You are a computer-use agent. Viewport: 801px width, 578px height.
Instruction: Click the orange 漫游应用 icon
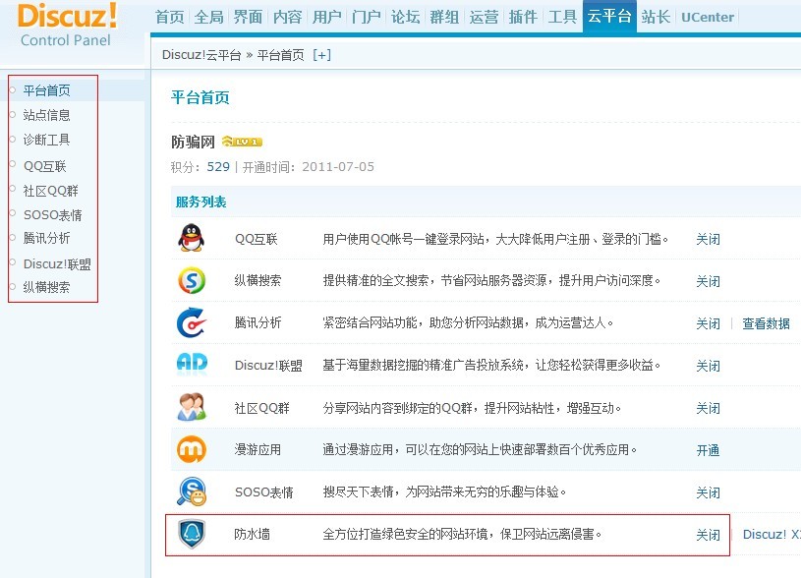pyautogui.click(x=192, y=449)
